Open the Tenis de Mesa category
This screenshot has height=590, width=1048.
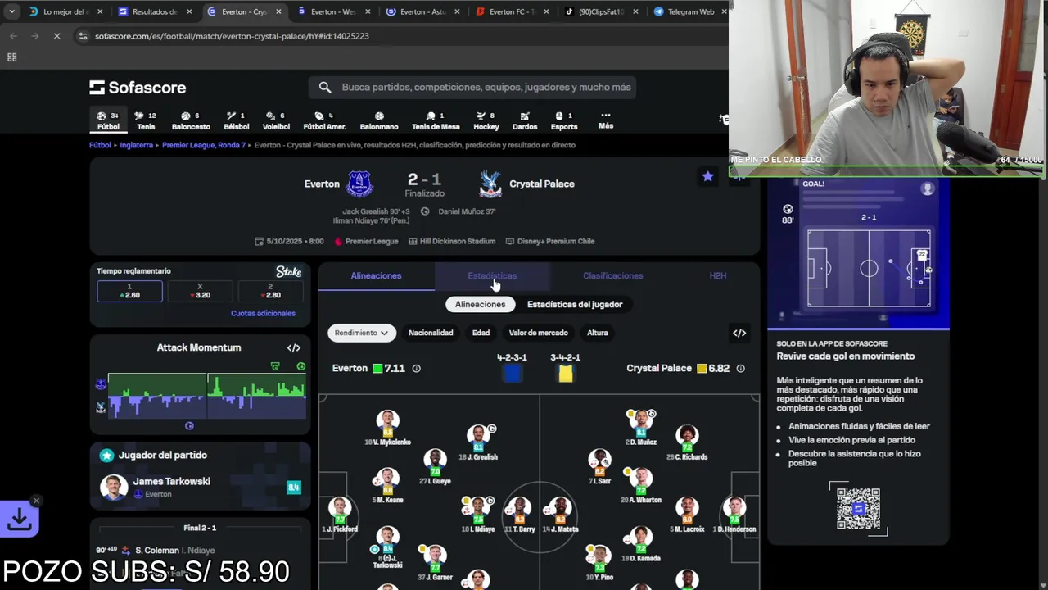click(x=436, y=120)
